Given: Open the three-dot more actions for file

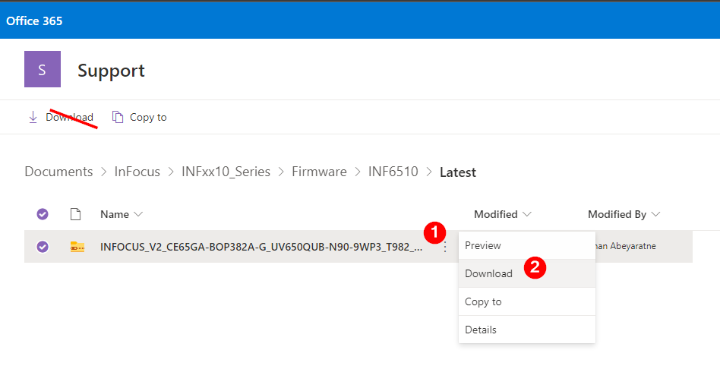Looking at the screenshot, I should (x=444, y=247).
